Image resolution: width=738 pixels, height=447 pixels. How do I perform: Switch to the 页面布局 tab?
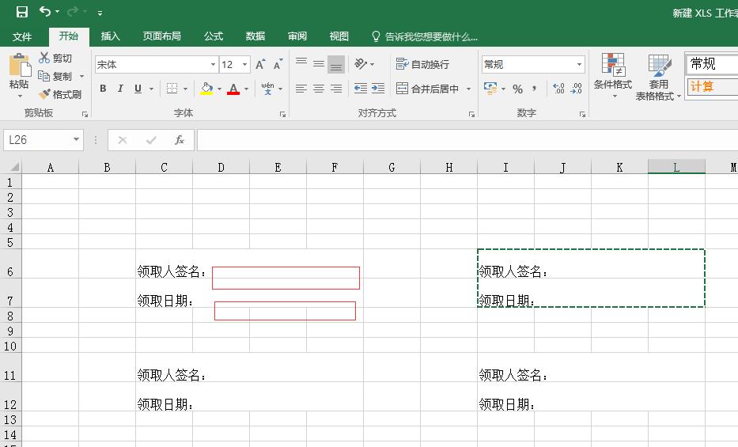(x=161, y=36)
